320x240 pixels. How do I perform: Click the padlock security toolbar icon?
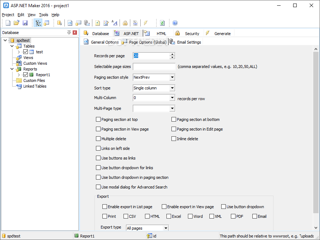tap(125, 23)
